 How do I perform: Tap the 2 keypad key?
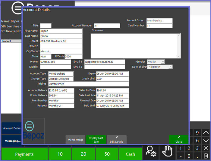coord(189,148)
